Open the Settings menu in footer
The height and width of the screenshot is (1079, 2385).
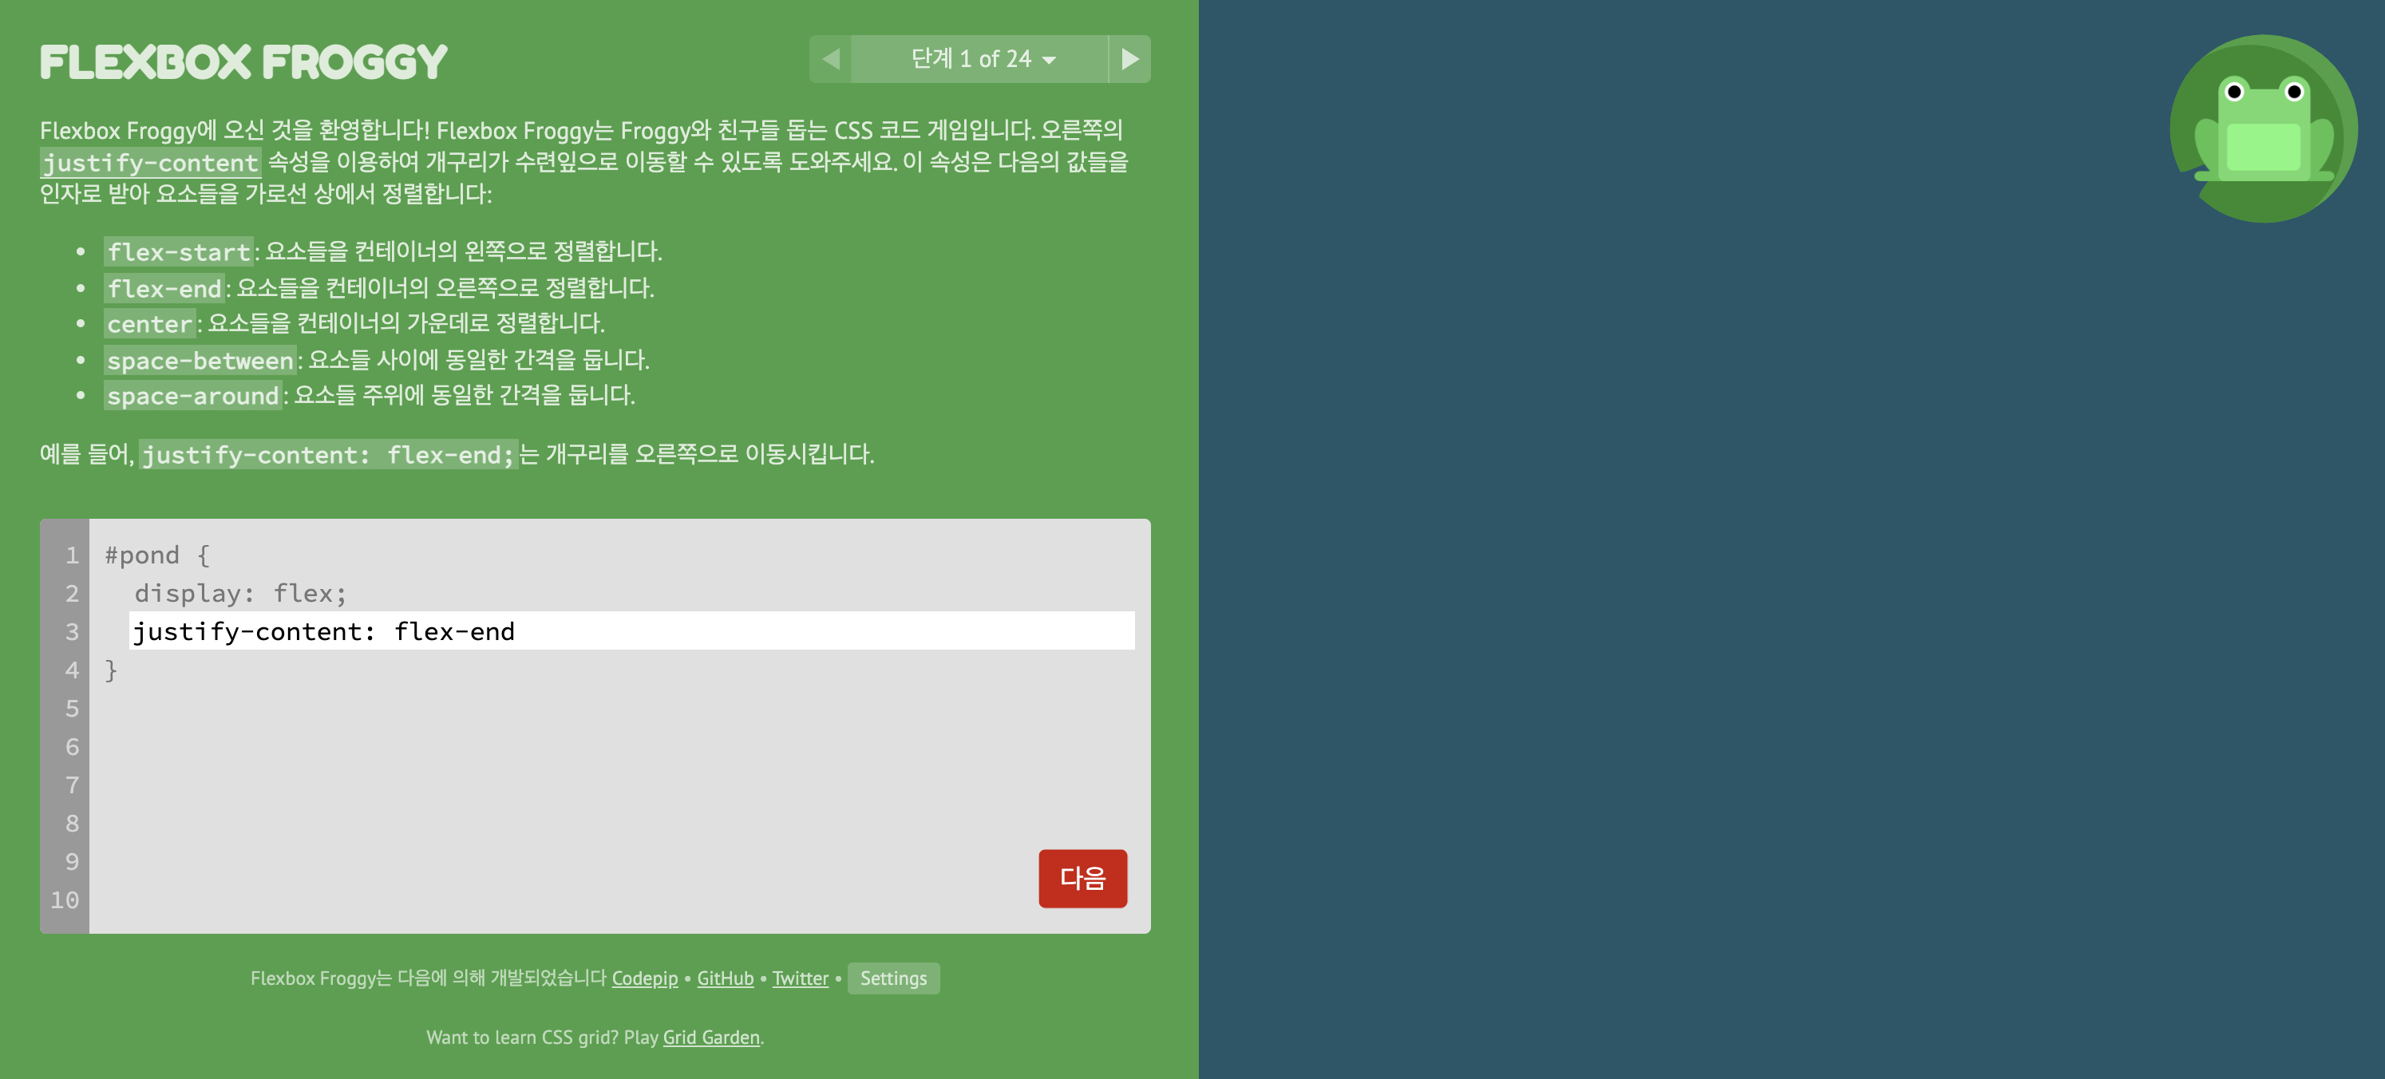point(892,978)
